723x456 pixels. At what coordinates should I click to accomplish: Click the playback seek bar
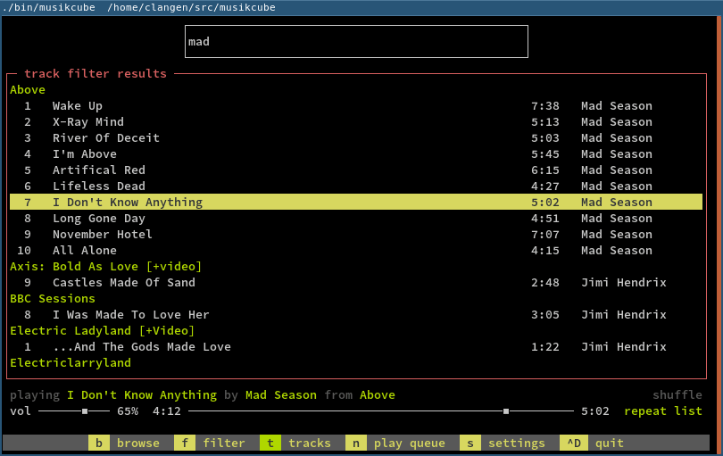point(381,411)
